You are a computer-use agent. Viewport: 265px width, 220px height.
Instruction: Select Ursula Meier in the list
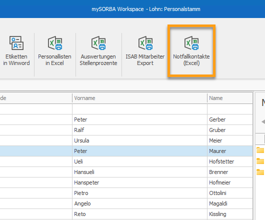tap(126, 140)
